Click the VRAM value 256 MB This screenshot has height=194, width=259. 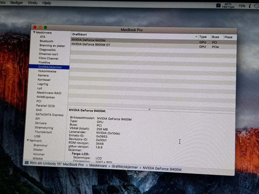[102, 129]
